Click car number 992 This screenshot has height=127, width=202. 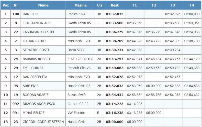[16, 104]
